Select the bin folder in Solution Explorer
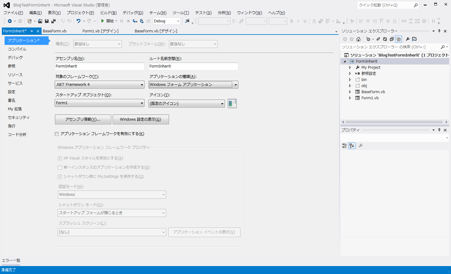 364,80
